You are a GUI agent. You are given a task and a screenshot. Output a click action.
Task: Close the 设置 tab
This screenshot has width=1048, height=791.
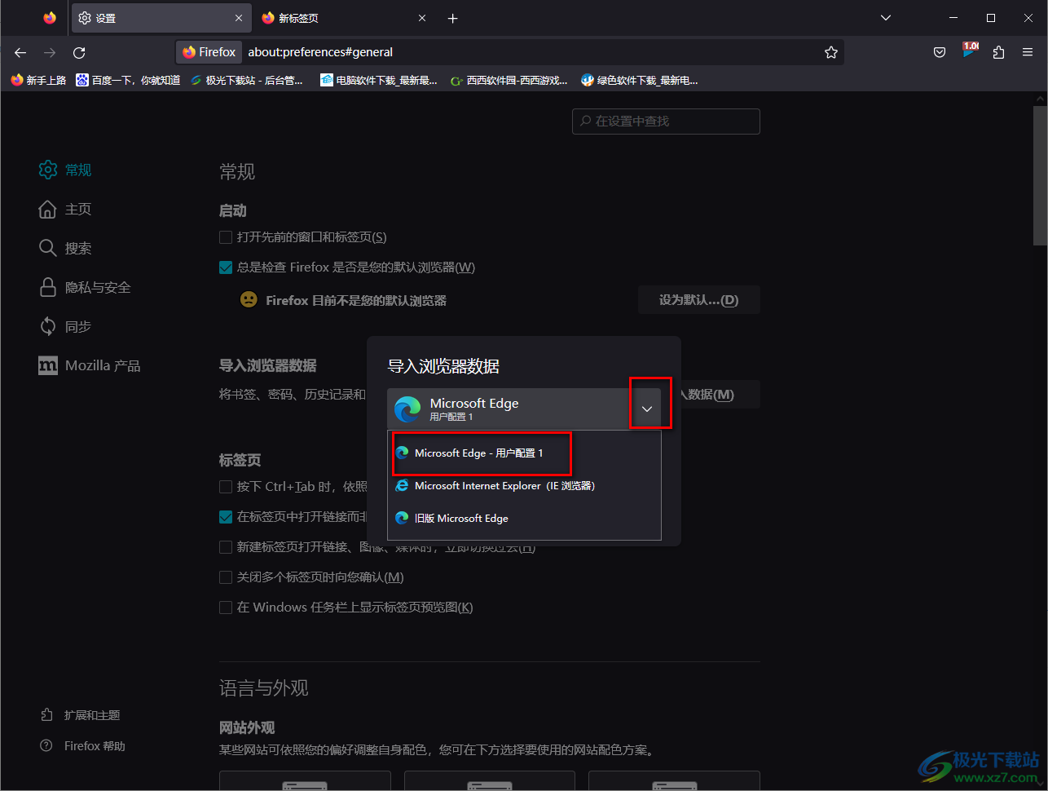pos(239,18)
